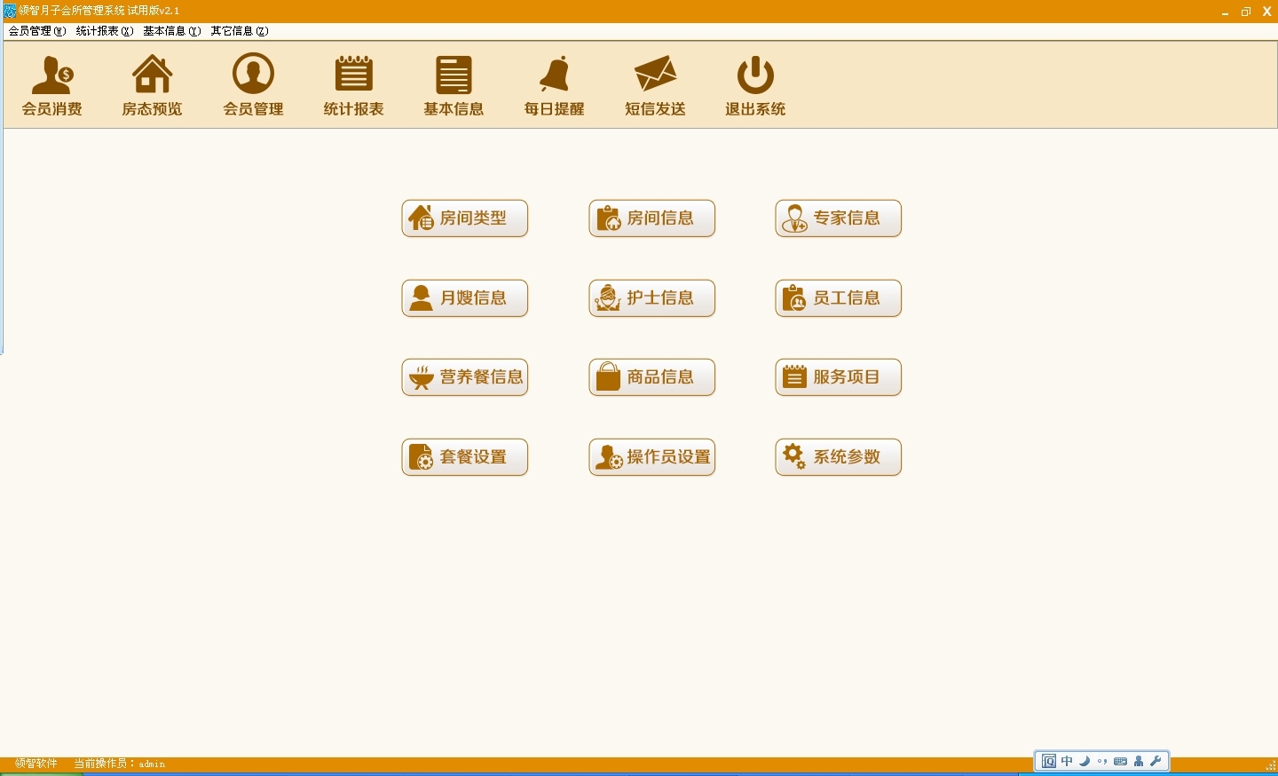
Task: Open the 统计报表(X) menu
Action: (105, 31)
